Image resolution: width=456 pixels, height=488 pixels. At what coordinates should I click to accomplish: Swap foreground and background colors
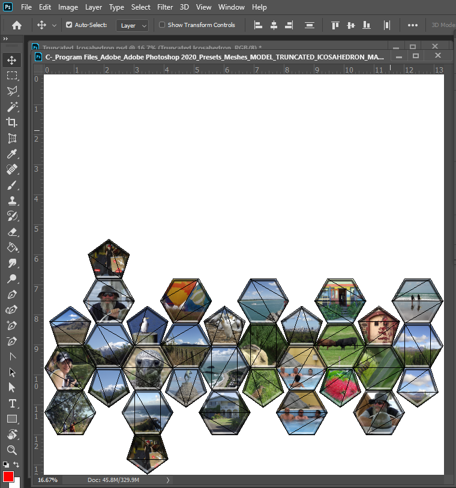tap(16, 465)
